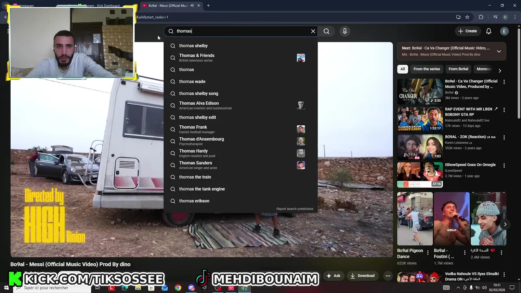The image size is (521, 293).
Task: Open more actions menu below the video
Action: (388, 276)
